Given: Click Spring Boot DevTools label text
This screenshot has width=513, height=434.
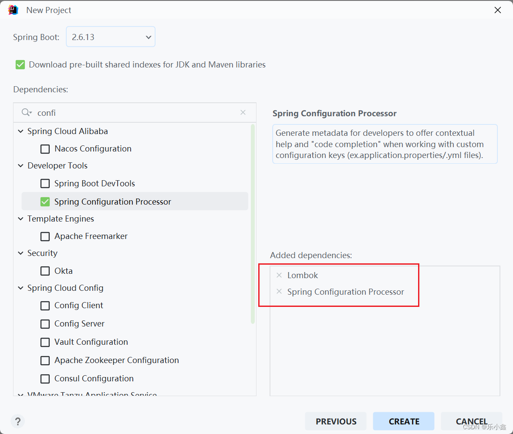Looking at the screenshot, I should [x=95, y=183].
